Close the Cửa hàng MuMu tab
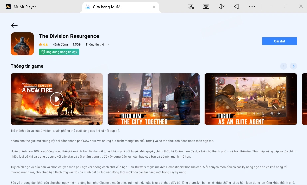This screenshot has width=307, height=185. click(x=154, y=7)
